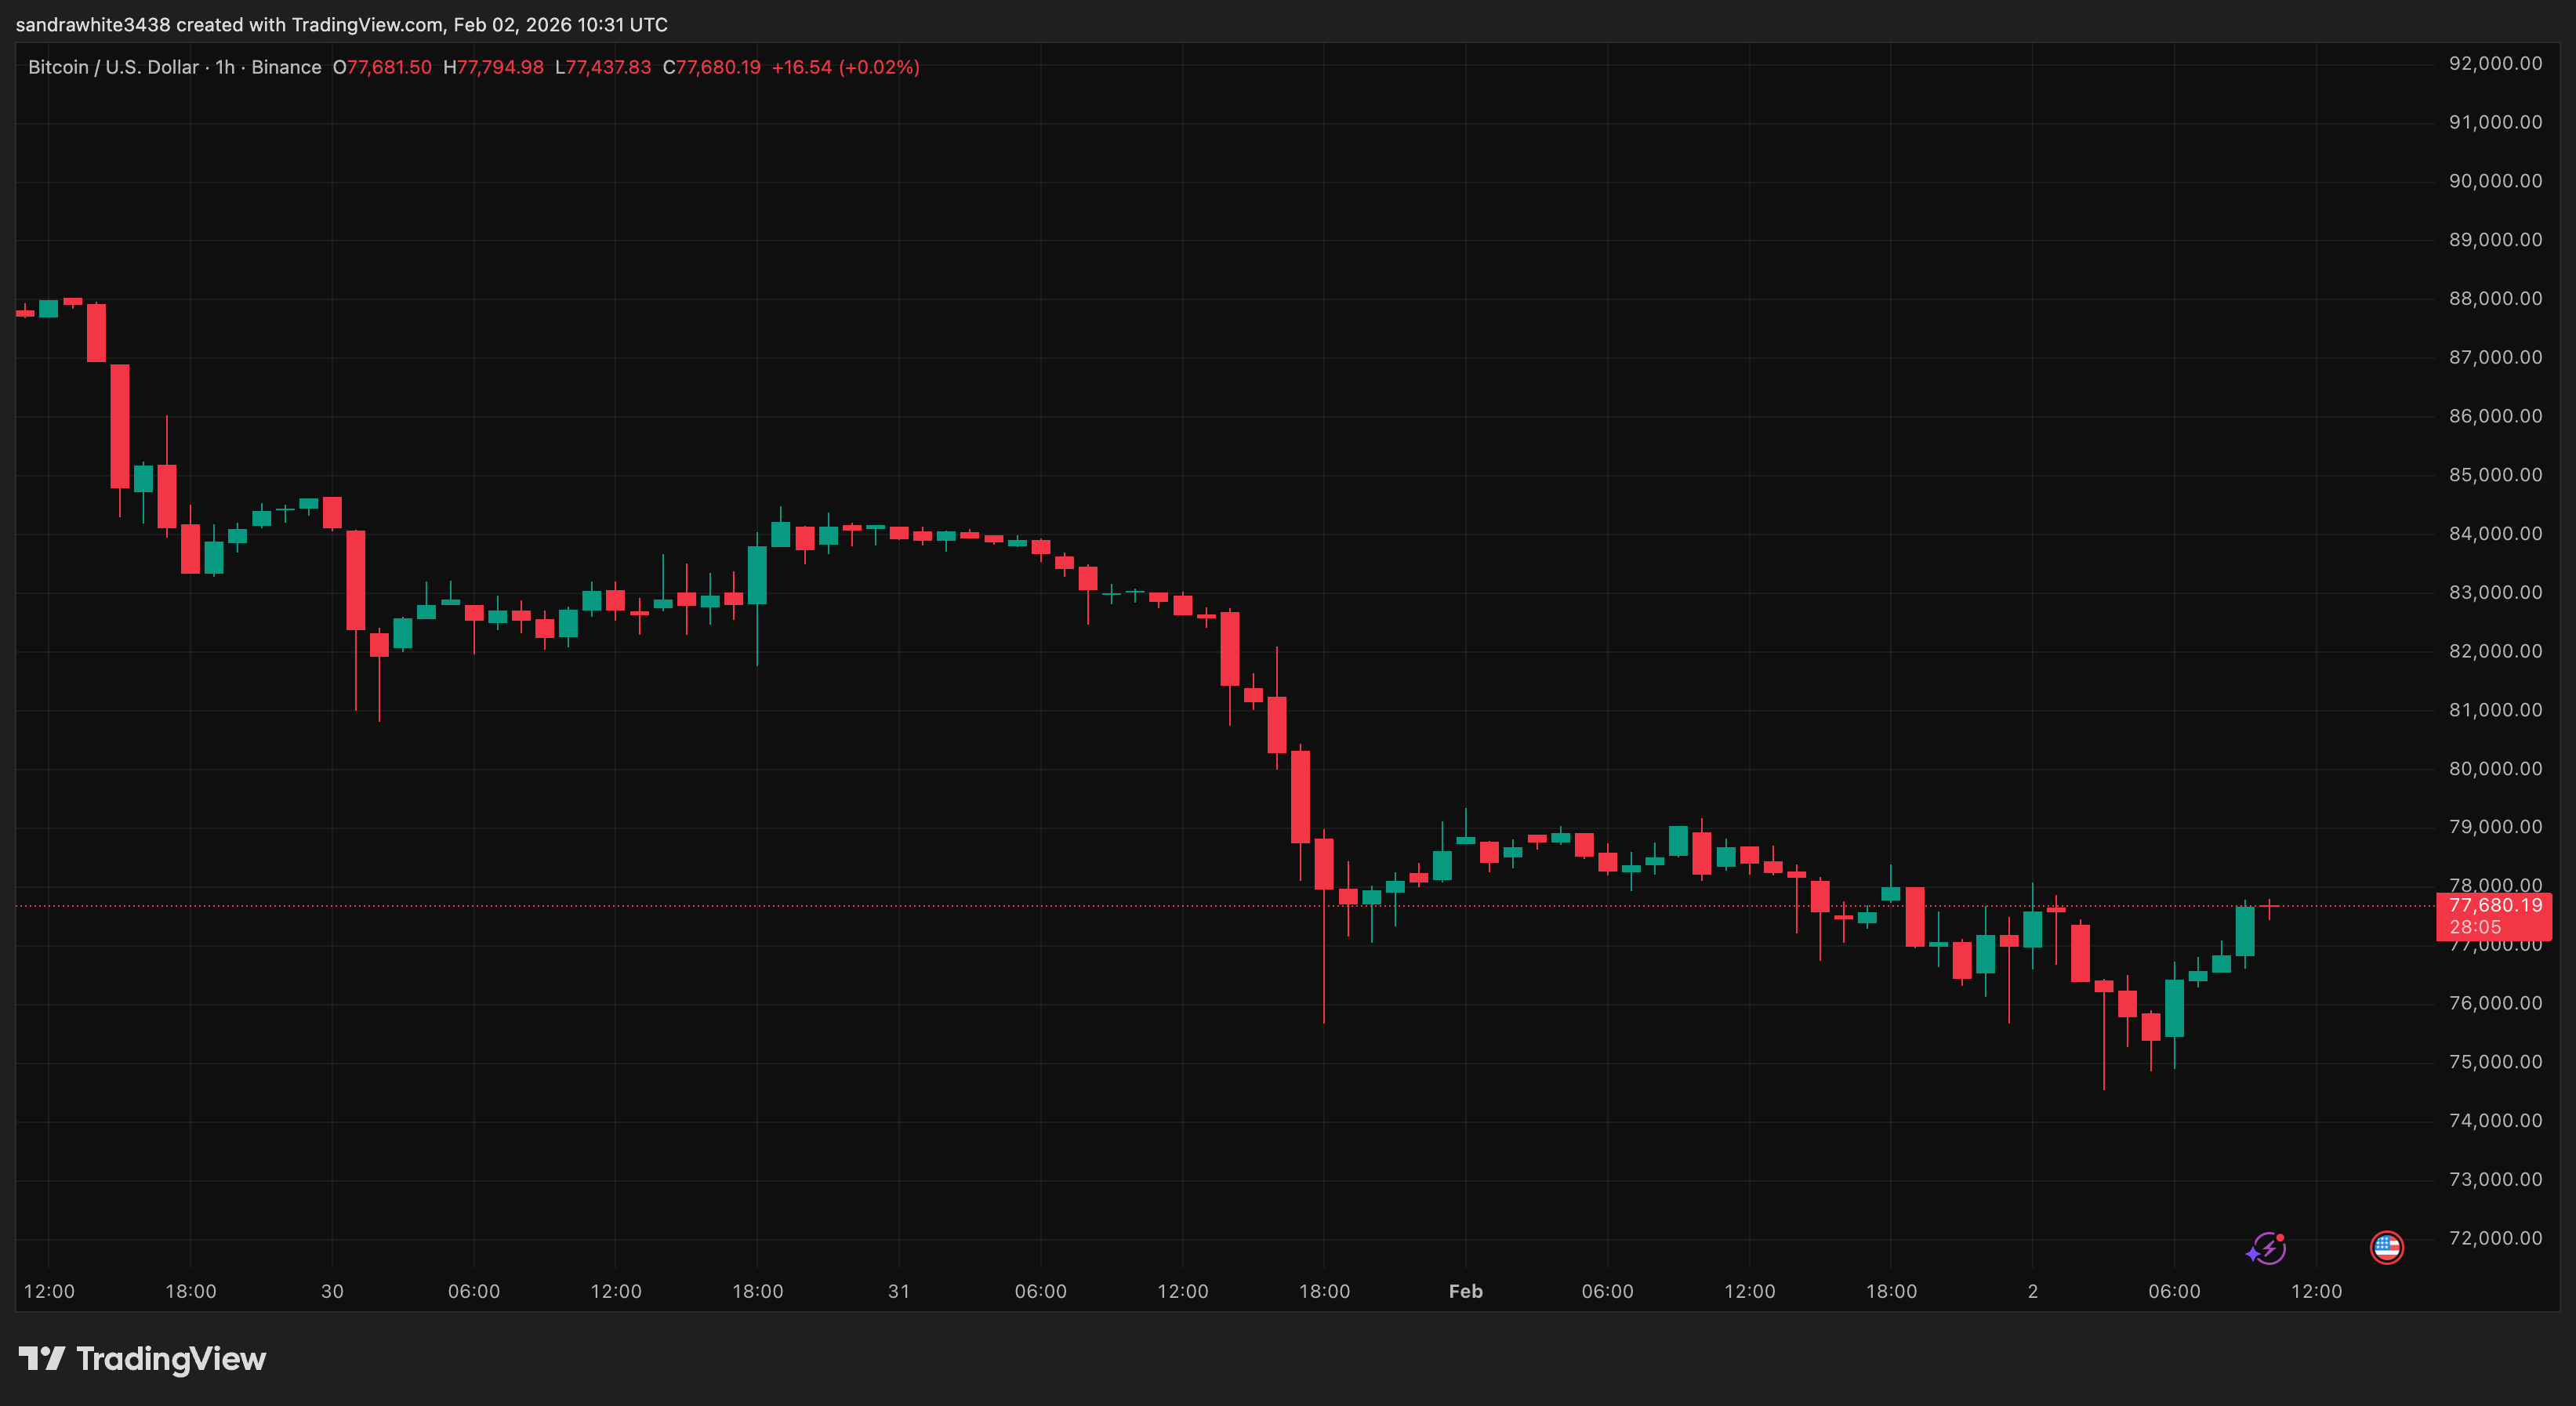Viewport: 2576px width, 1406px height.
Task: Click the high value H77,794.98
Action: (495, 67)
